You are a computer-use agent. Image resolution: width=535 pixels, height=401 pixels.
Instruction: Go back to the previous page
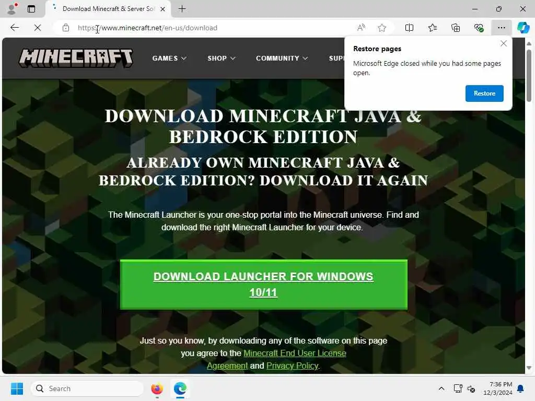click(15, 28)
